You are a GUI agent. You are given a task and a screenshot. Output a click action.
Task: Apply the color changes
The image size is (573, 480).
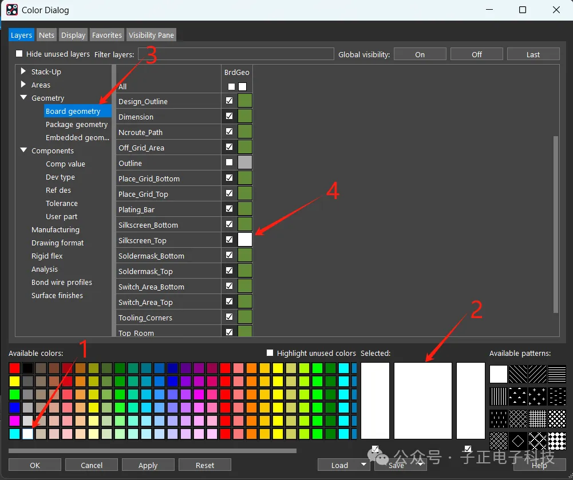click(x=148, y=465)
